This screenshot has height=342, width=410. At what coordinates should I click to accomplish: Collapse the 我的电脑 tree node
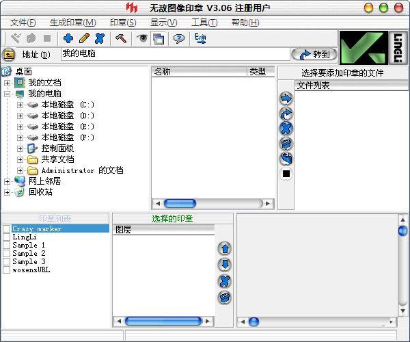[x=7, y=94]
